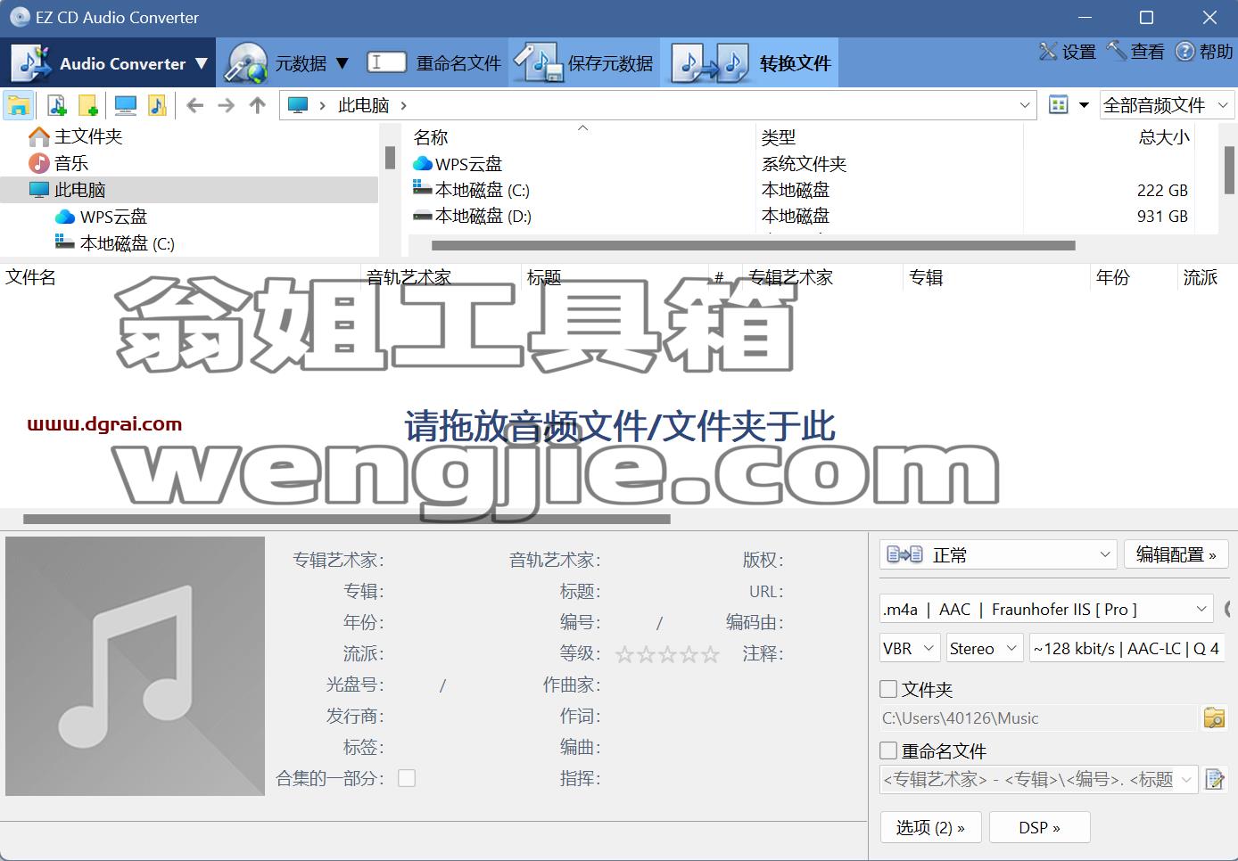Sort the browser by 总大小 column
Image resolution: width=1238 pixels, height=861 pixels.
coord(1164,137)
